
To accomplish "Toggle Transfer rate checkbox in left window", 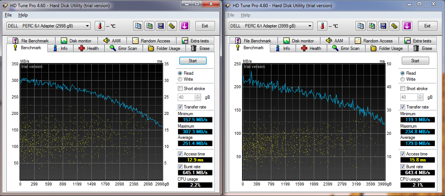I will [180, 107].
